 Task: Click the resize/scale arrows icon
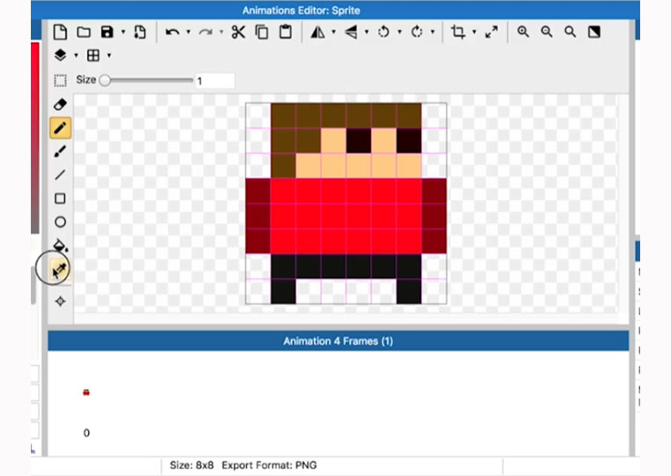pos(492,32)
